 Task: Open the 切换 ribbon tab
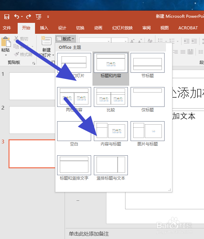80,28
